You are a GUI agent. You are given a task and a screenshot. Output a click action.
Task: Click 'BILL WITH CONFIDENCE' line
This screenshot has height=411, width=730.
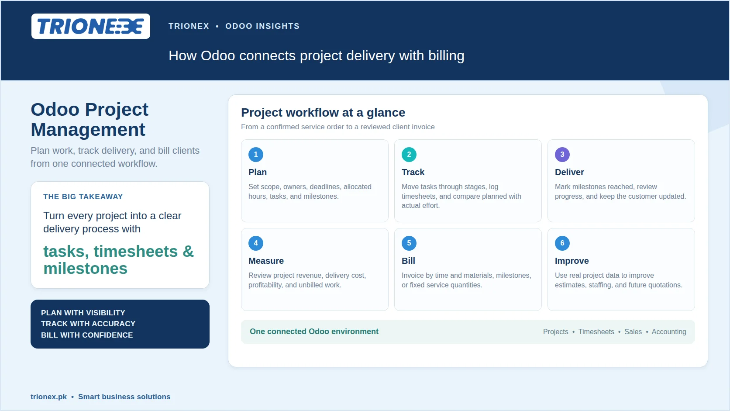point(87,335)
